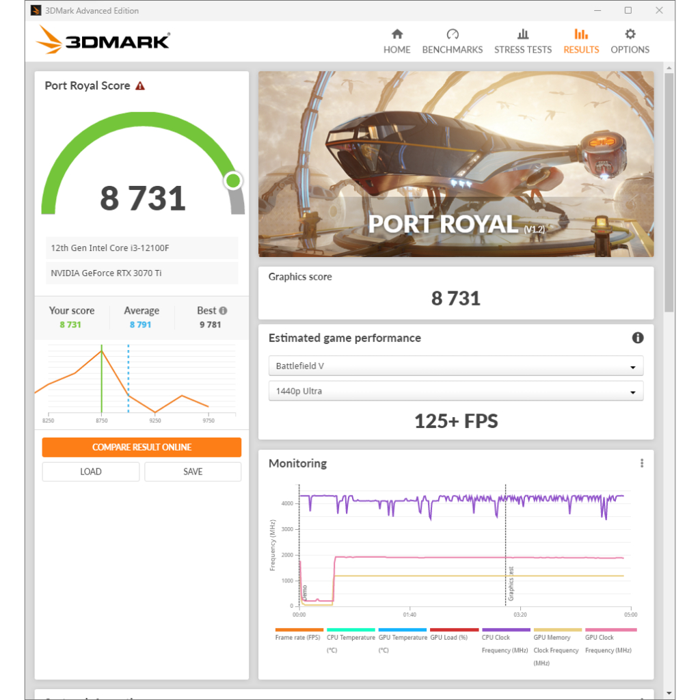Open Stress Tests bar-chart icon

point(523,34)
